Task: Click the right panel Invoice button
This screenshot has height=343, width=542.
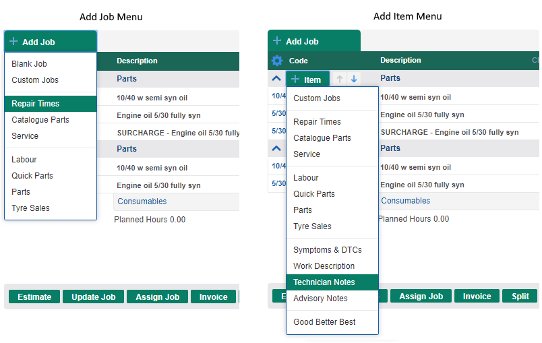Action: tap(477, 297)
